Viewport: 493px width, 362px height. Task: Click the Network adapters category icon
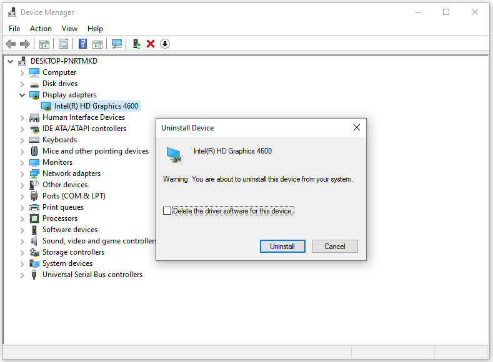34,174
